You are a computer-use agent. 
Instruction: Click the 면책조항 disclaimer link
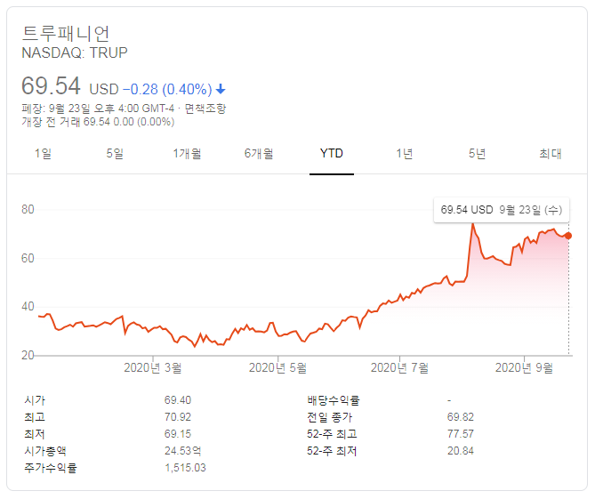point(205,109)
